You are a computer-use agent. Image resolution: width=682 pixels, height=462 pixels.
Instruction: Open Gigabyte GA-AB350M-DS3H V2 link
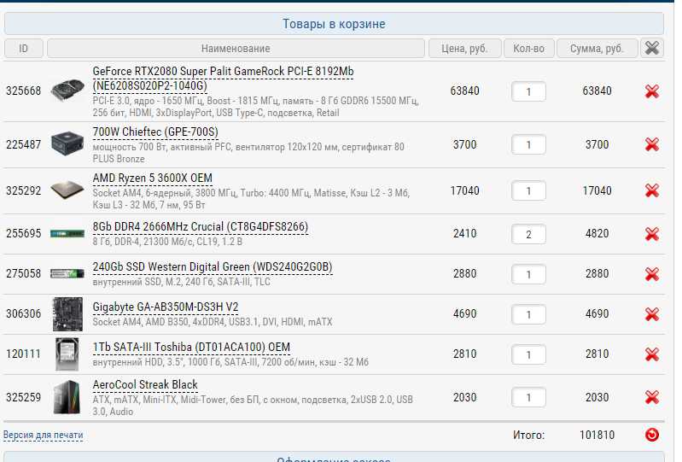coord(166,307)
